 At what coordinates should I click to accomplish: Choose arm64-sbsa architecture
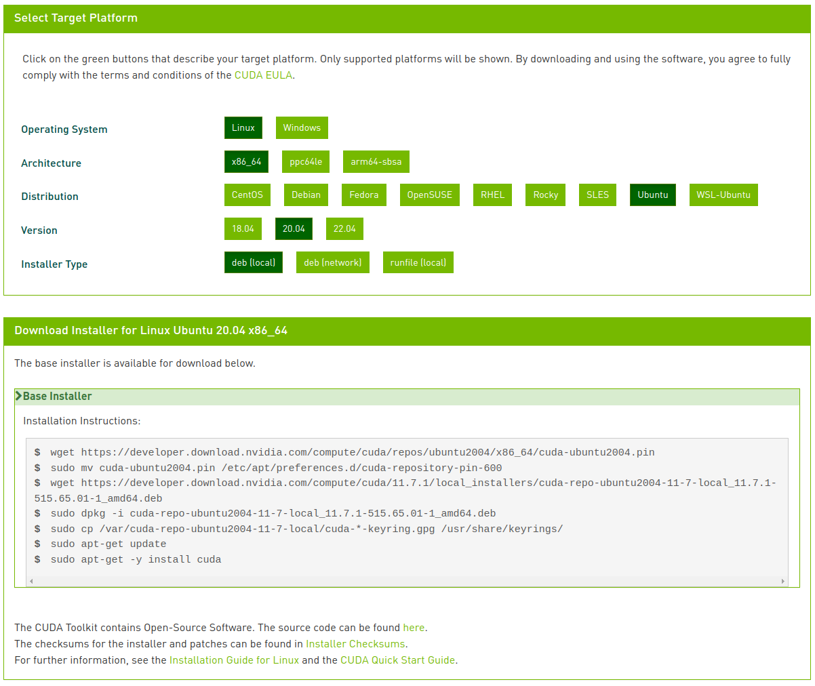point(376,161)
